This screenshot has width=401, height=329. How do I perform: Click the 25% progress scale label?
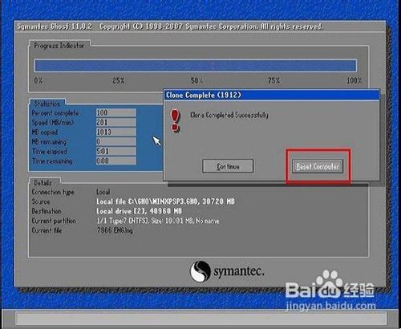tap(119, 80)
